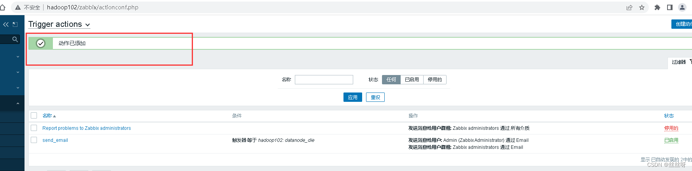
Task: Click the sidebar search magnifier icon
Action: [x=15, y=39]
